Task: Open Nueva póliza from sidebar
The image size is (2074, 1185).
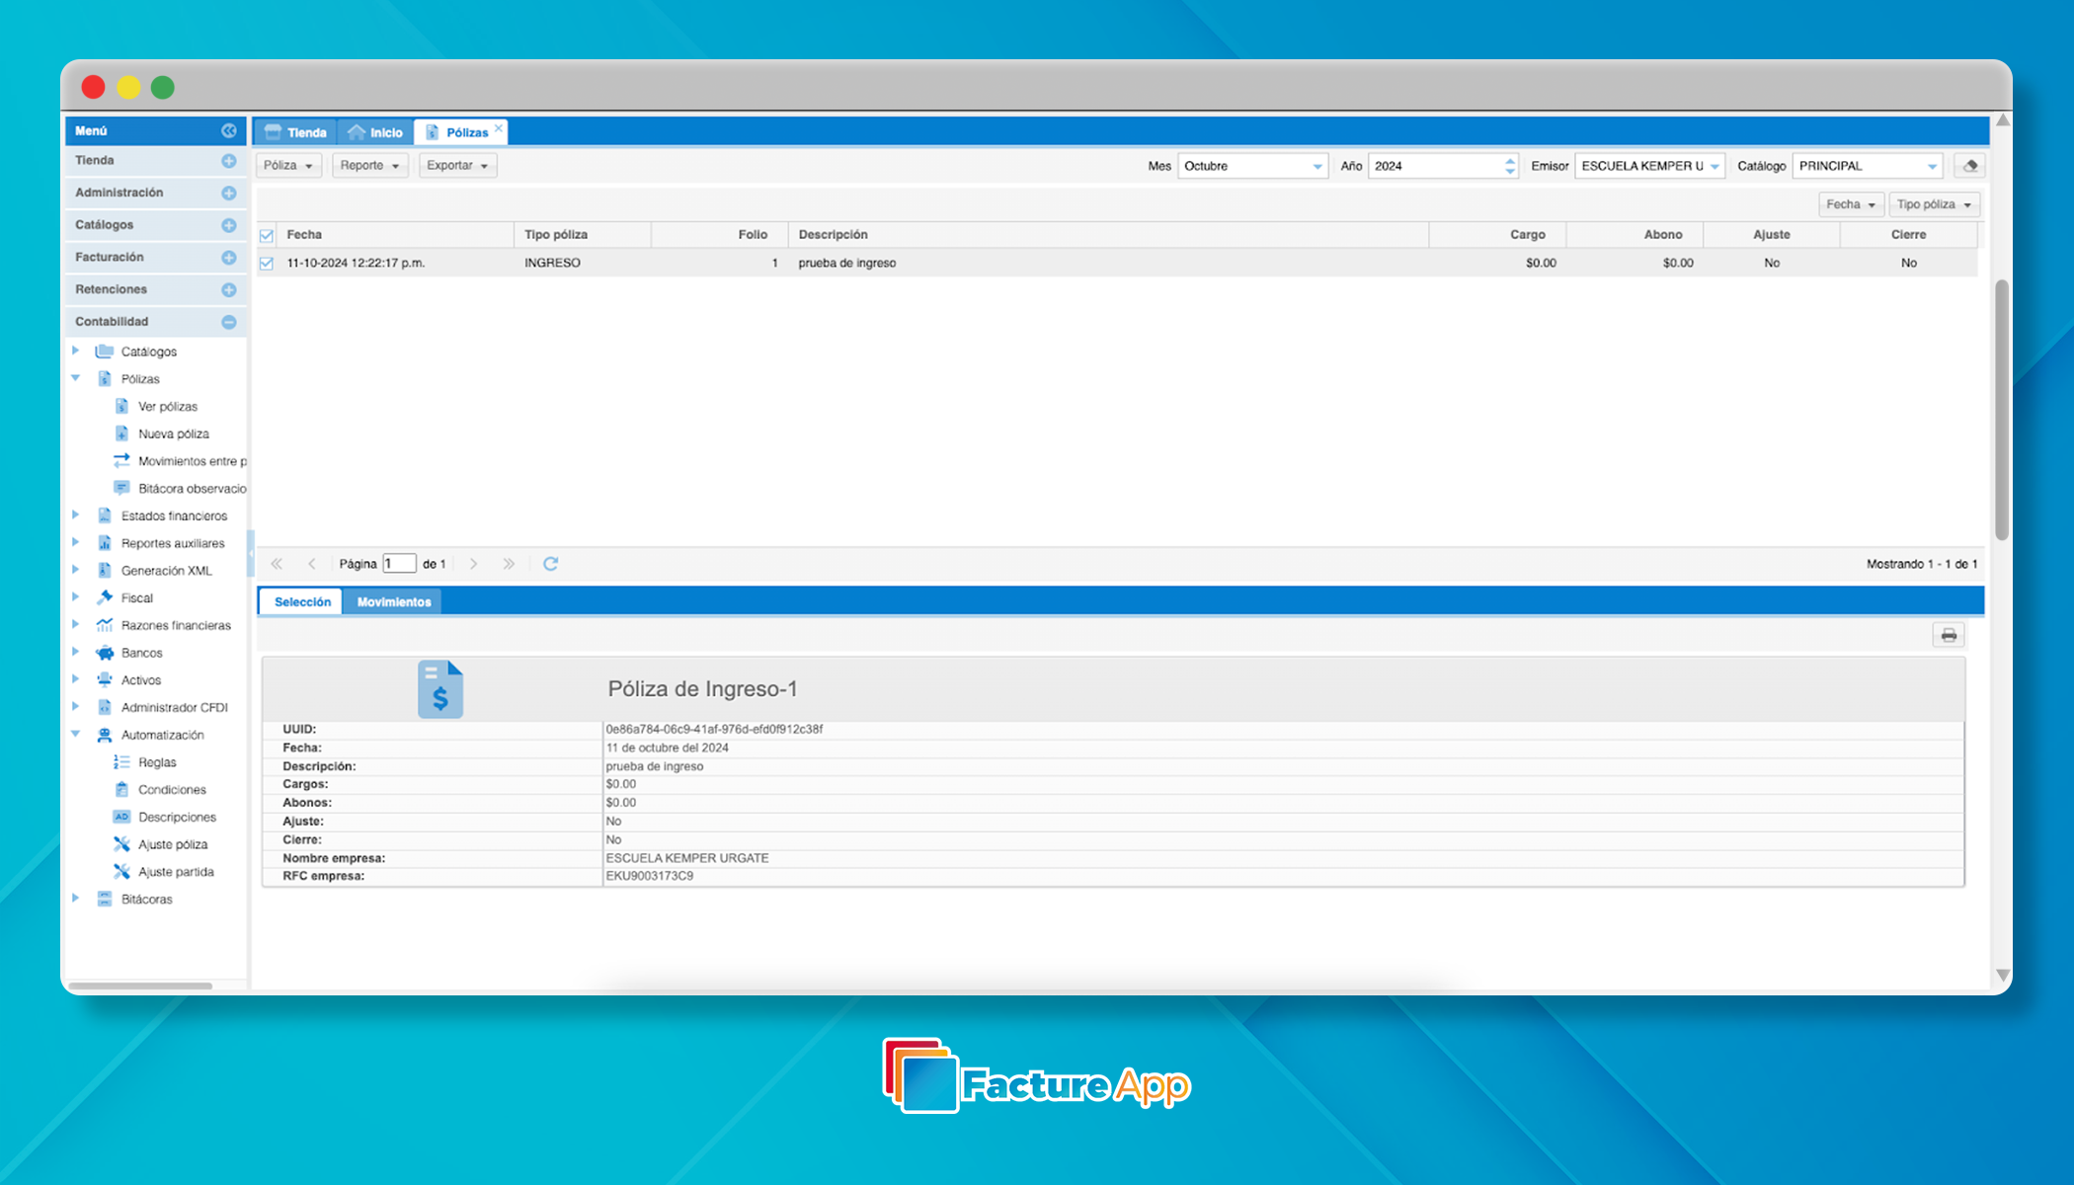Action: click(173, 434)
